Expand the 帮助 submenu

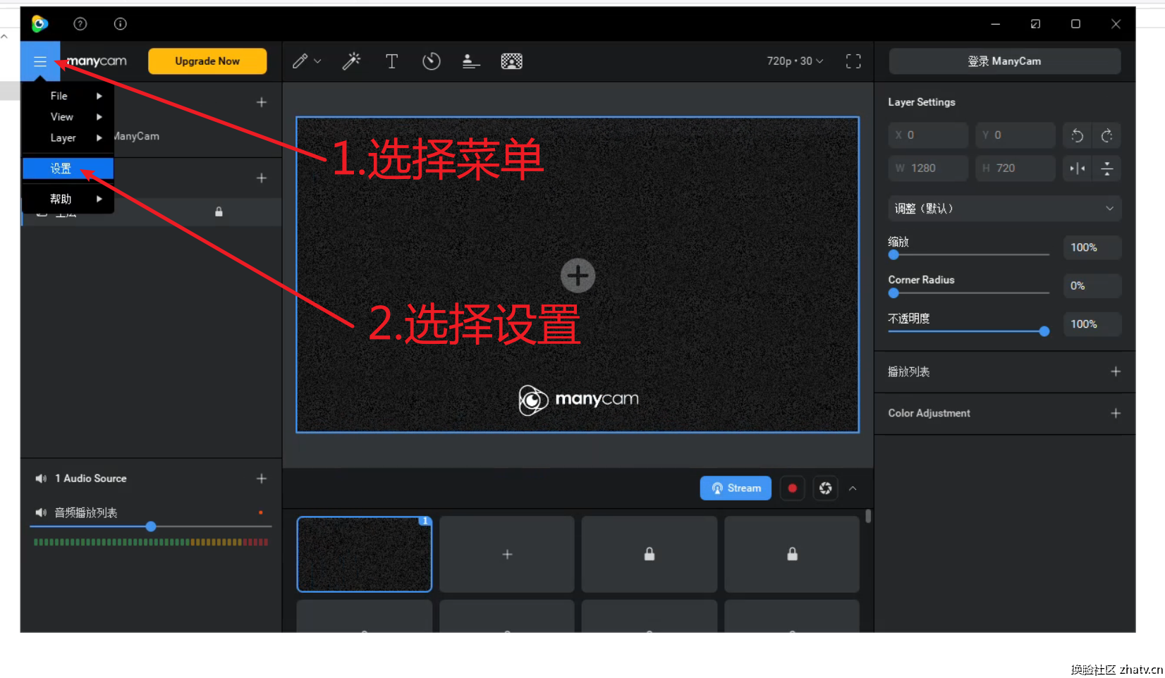(68, 199)
